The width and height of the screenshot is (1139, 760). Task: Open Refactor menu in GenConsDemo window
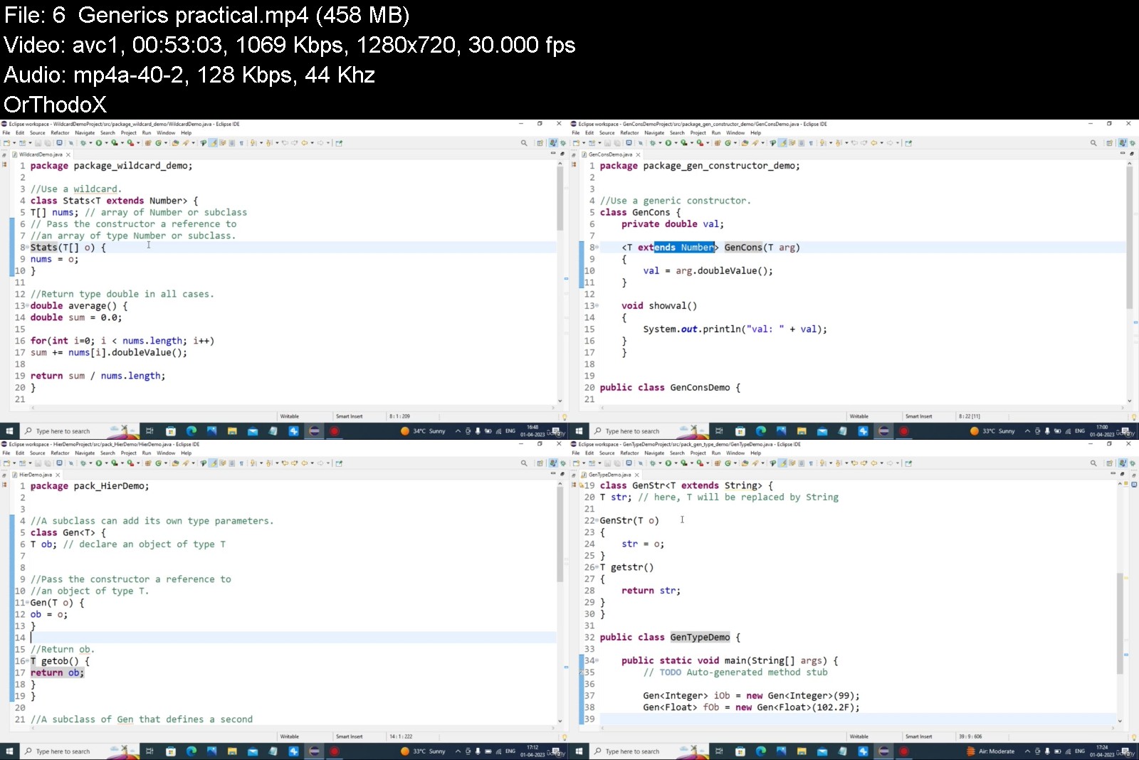coord(629,132)
